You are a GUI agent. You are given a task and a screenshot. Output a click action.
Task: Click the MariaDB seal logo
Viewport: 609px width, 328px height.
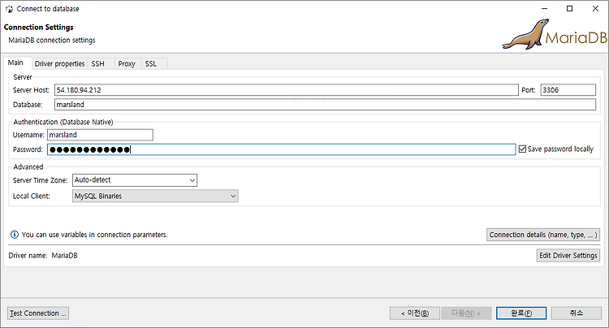point(555,35)
